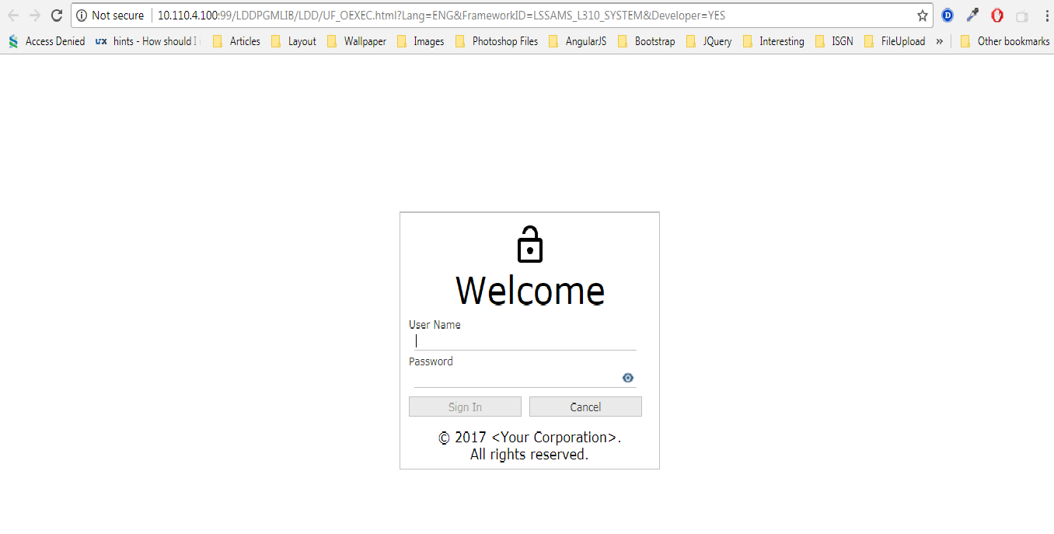Expand hidden bookmarks with the chevron
Viewport: 1054px width, 534px height.
940,41
